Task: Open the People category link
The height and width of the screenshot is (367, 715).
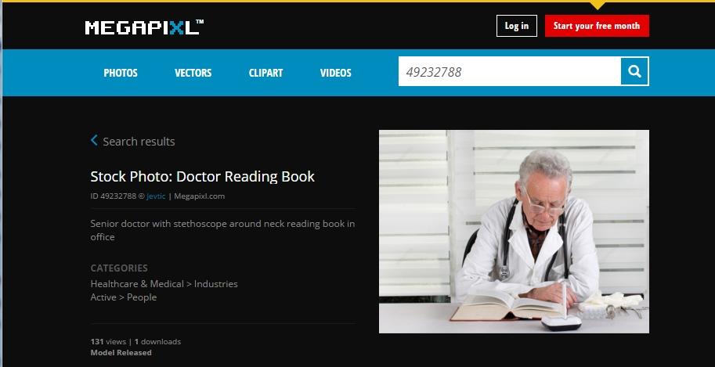Action: coord(142,297)
